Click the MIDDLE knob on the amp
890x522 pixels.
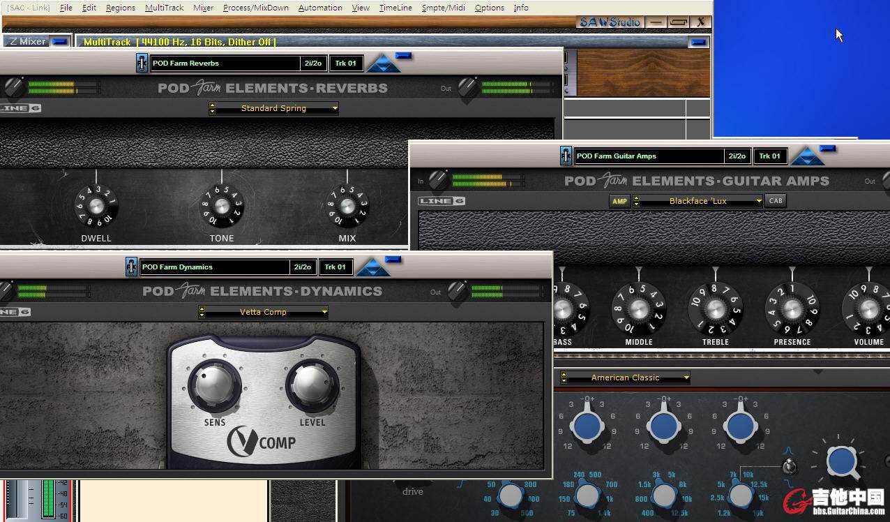coord(639,308)
